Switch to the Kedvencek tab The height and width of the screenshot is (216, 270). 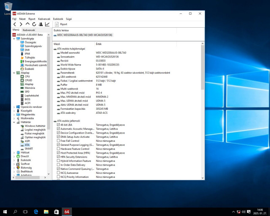pyautogui.click(x=29, y=30)
